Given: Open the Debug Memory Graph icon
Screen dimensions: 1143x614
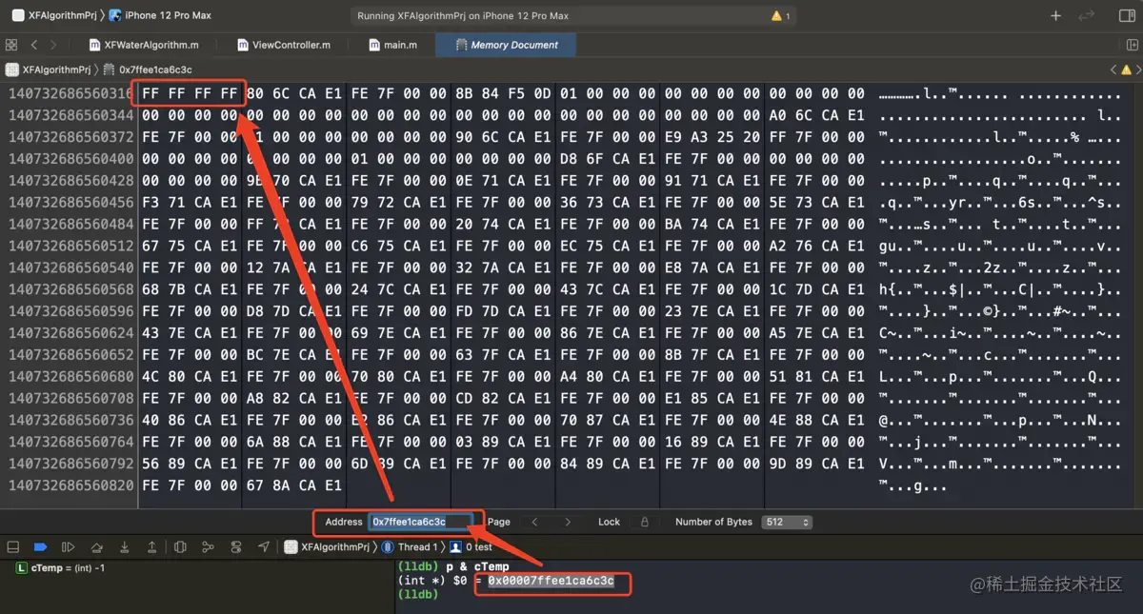Looking at the screenshot, I should (x=208, y=547).
